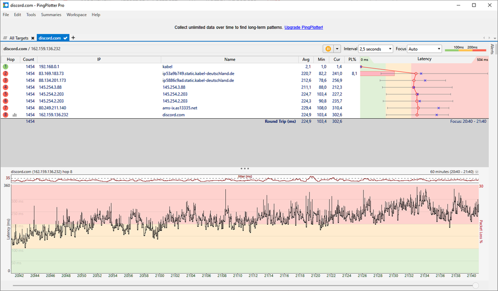498x291 pixels.
Task: Sort by the Avg column header
Action: tap(306, 59)
